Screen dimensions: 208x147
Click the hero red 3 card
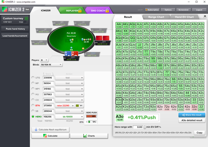coord(75,54)
